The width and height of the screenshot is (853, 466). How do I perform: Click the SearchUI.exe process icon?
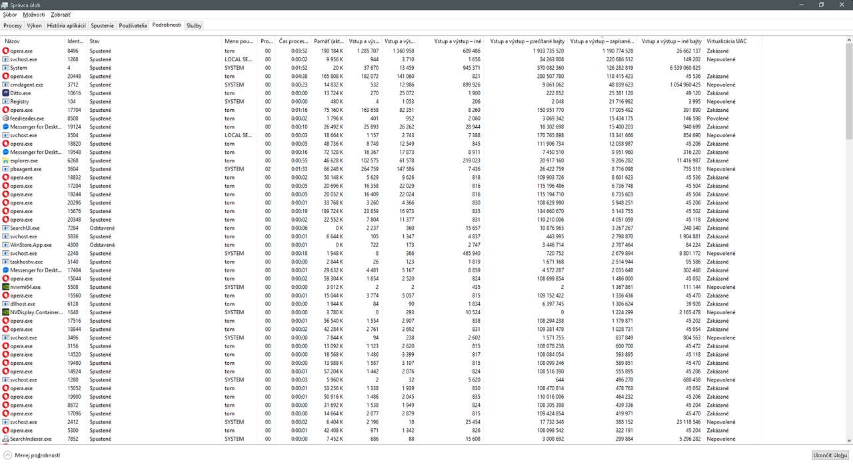[x=6, y=228]
